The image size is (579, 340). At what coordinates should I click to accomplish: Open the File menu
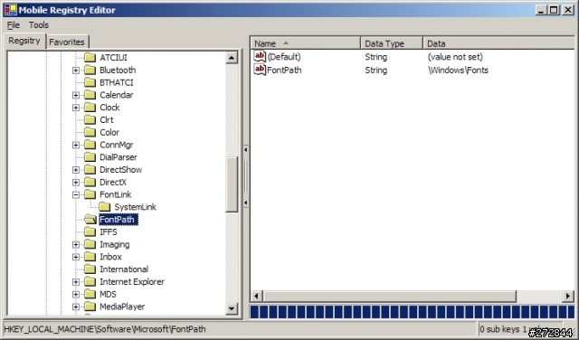coord(14,25)
